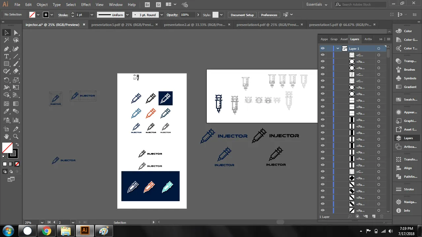Image resolution: width=422 pixels, height=237 pixels.
Task: Show hidden panel tabs with double arrows
Action: tap(381, 39)
